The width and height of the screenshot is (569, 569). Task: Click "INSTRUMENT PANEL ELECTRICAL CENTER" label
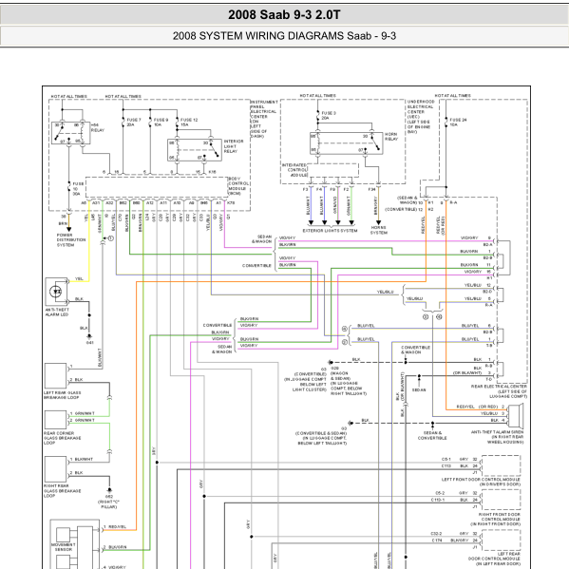click(264, 109)
